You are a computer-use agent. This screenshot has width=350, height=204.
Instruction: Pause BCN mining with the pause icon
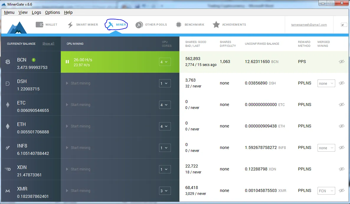point(67,62)
